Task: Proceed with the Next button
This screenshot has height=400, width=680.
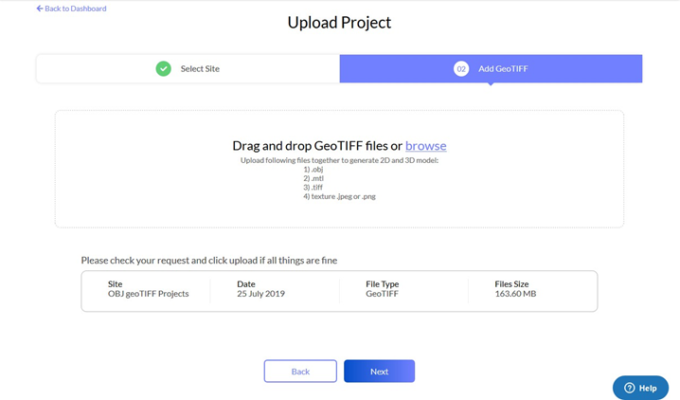Action: (379, 371)
